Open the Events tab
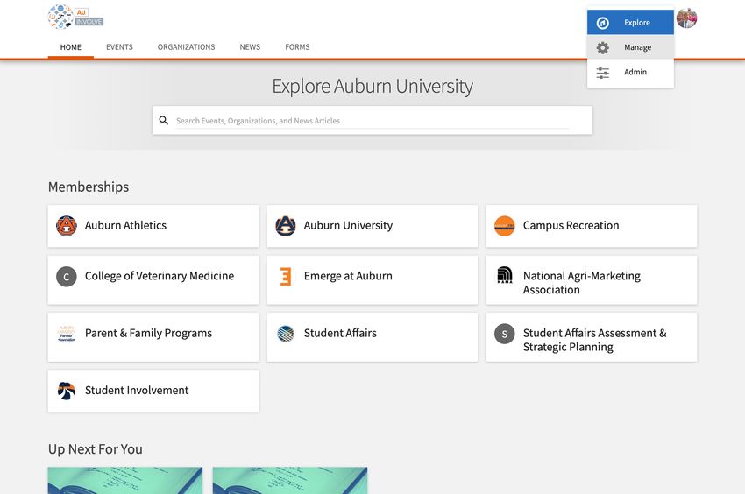The height and width of the screenshot is (494, 745). click(x=119, y=47)
